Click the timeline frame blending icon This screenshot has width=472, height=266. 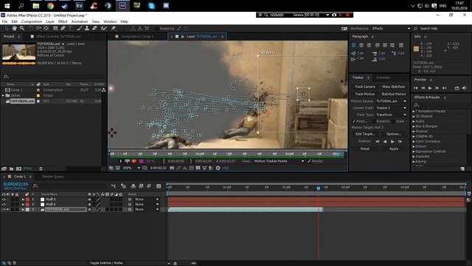tap(141, 186)
